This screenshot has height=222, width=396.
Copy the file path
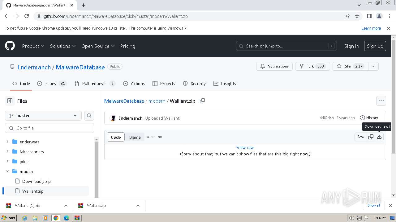[202, 101]
